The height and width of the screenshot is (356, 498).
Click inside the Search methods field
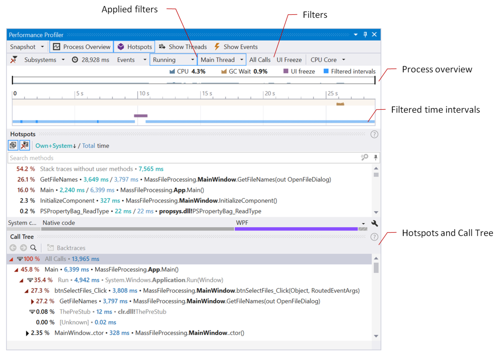[x=145, y=157]
